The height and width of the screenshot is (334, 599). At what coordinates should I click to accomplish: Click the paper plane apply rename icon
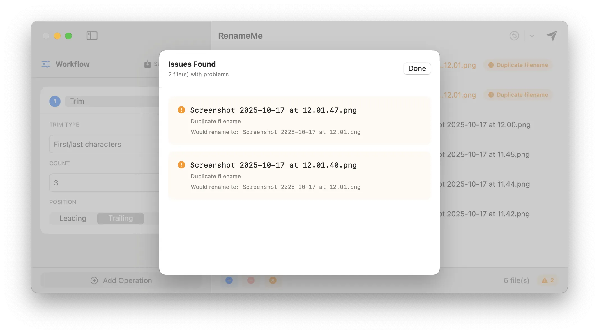coord(552,36)
